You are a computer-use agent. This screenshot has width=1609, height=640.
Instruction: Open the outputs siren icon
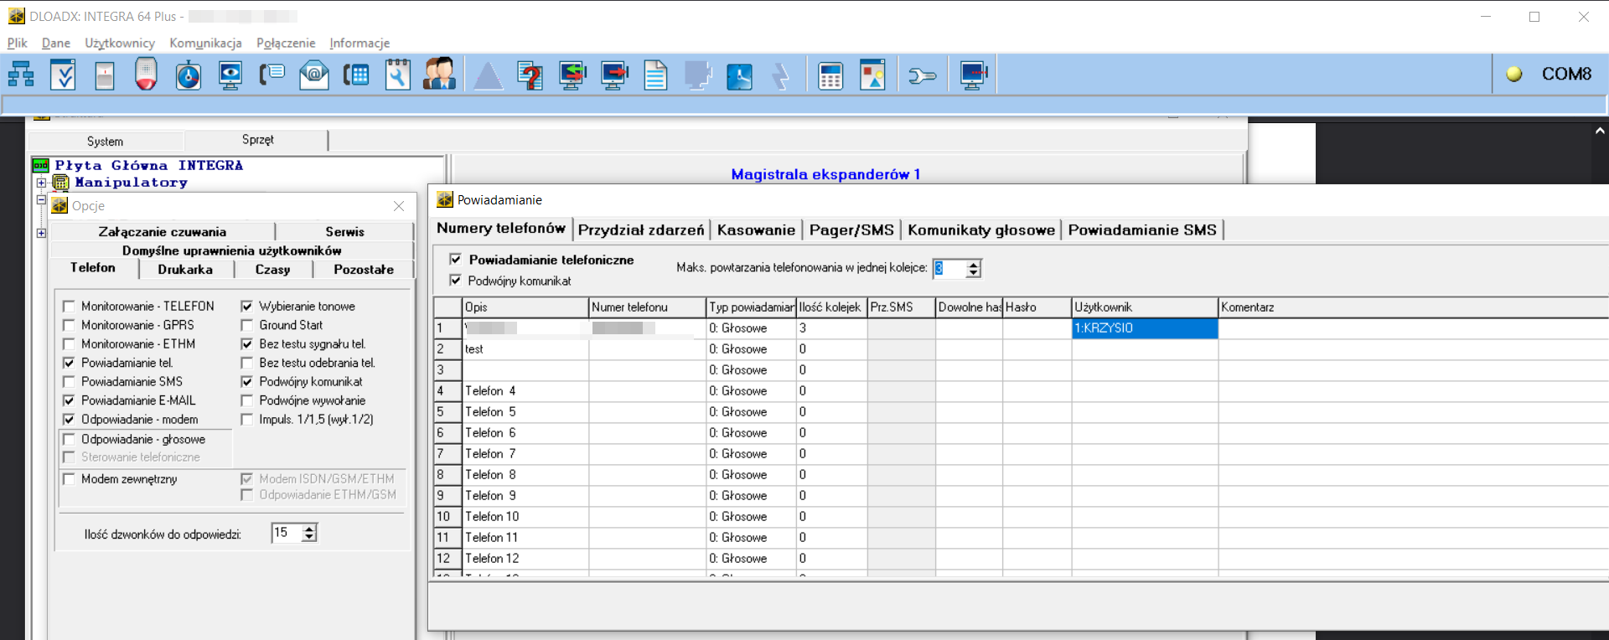click(146, 74)
